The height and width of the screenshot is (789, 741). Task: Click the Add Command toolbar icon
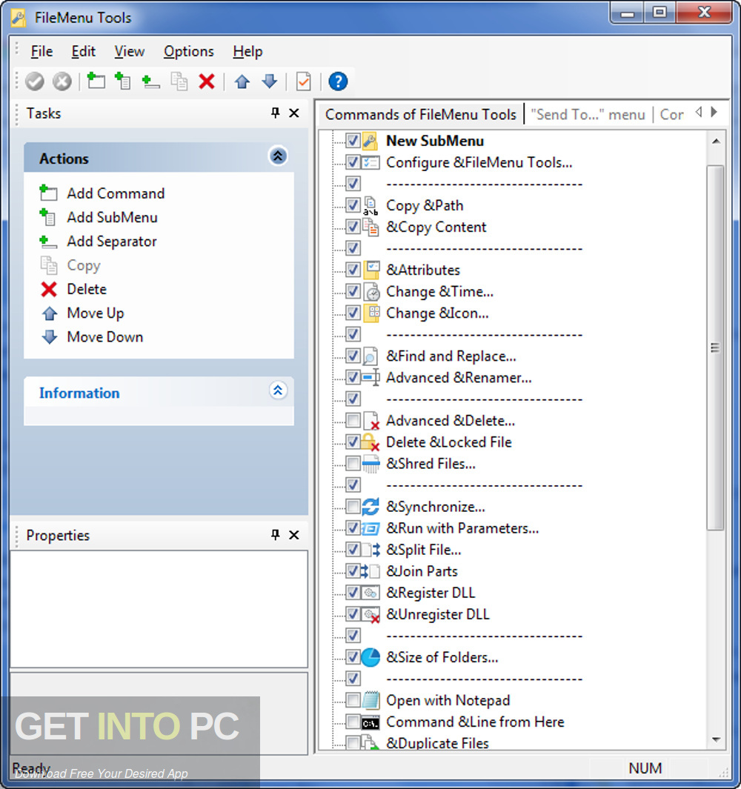pos(96,81)
